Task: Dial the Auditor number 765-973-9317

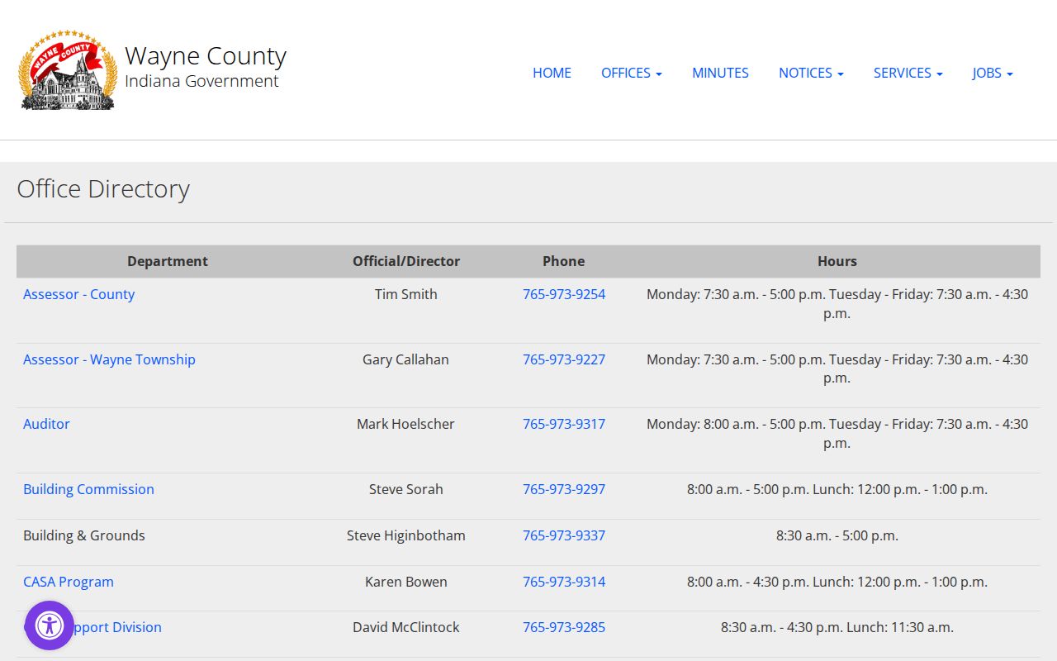Action: click(x=564, y=424)
